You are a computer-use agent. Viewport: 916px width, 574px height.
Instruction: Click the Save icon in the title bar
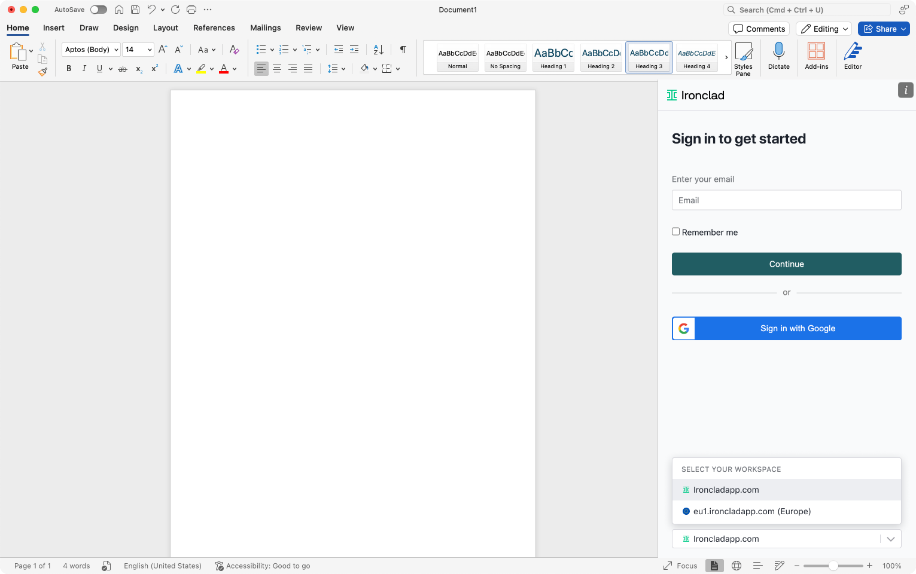(x=135, y=10)
